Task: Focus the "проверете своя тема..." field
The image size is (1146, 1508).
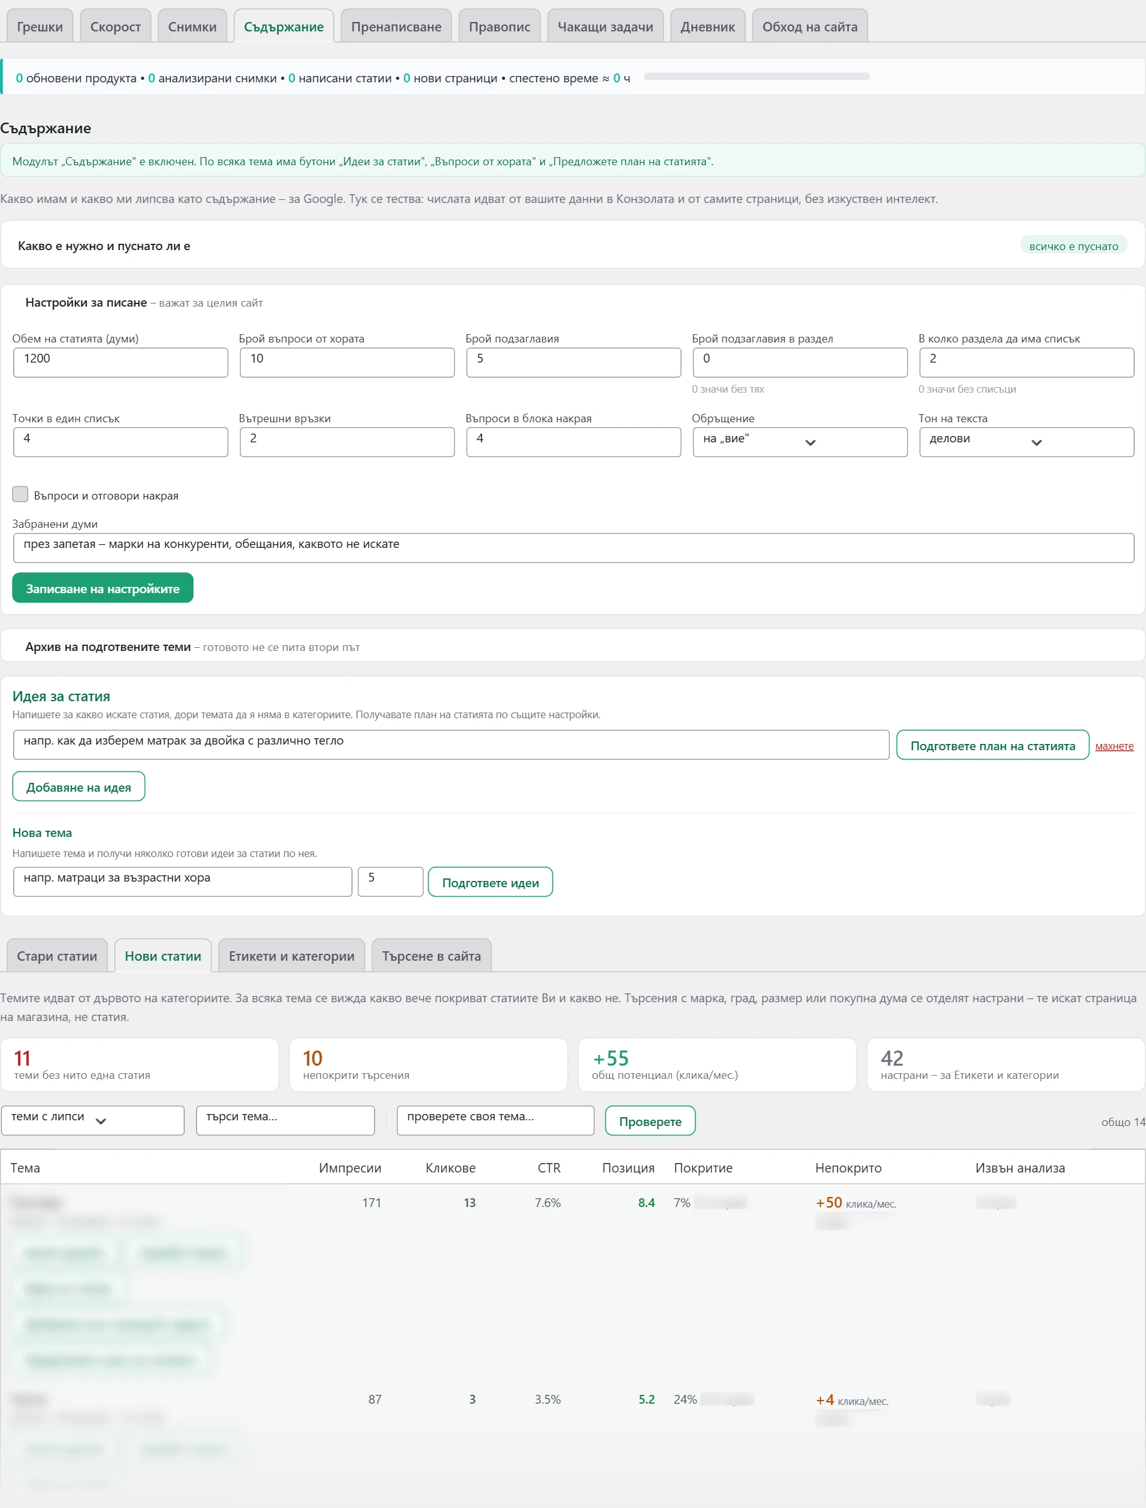Action: (495, 1120)
